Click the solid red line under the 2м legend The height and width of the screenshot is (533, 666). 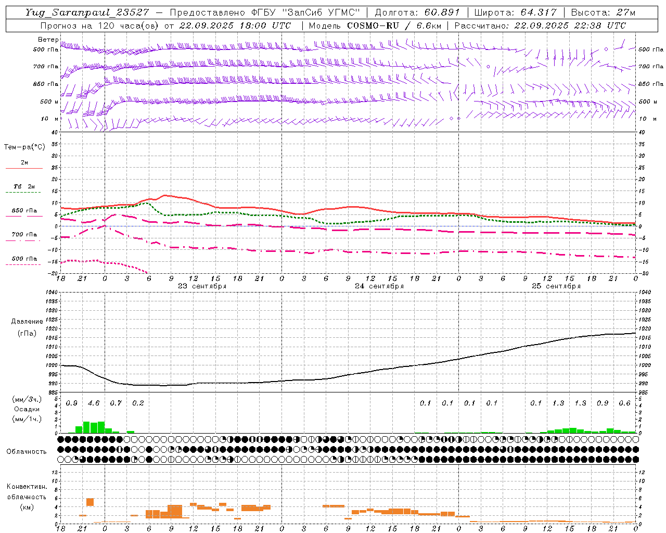click(x=24, y=168)
